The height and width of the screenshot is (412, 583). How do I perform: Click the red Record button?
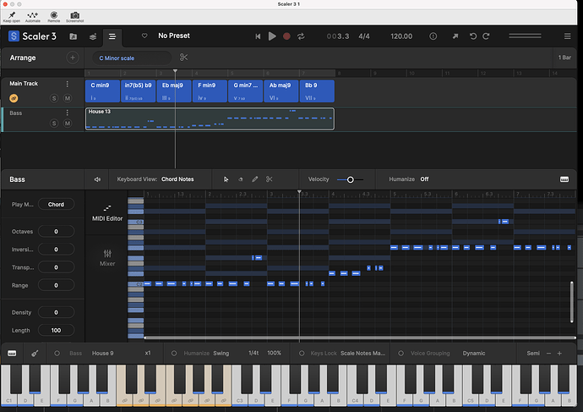pos(286,36)
